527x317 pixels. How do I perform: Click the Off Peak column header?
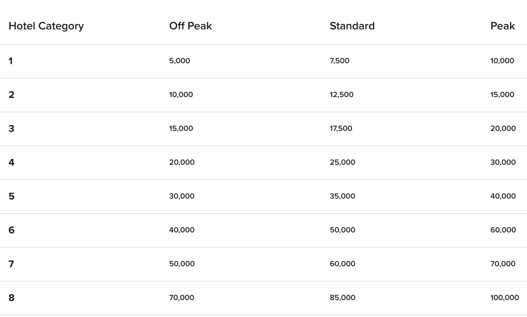pos(191,26)
